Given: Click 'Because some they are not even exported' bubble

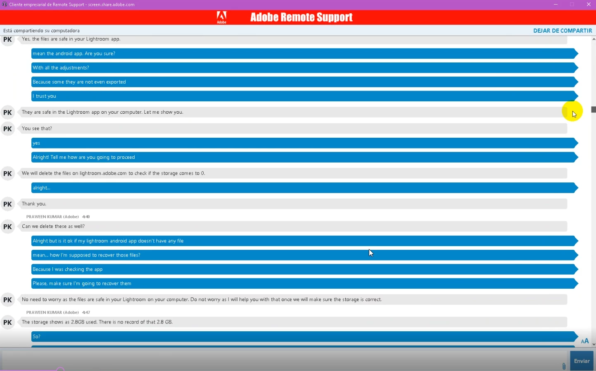Looking at the screenshot, I should point(304,82).
